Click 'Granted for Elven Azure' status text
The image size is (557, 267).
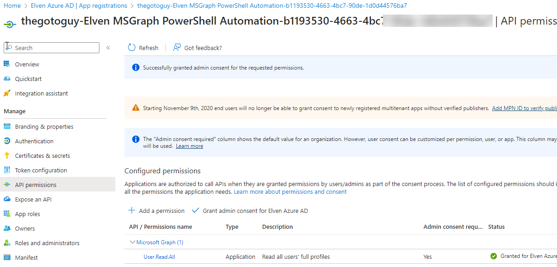(529, 256)
